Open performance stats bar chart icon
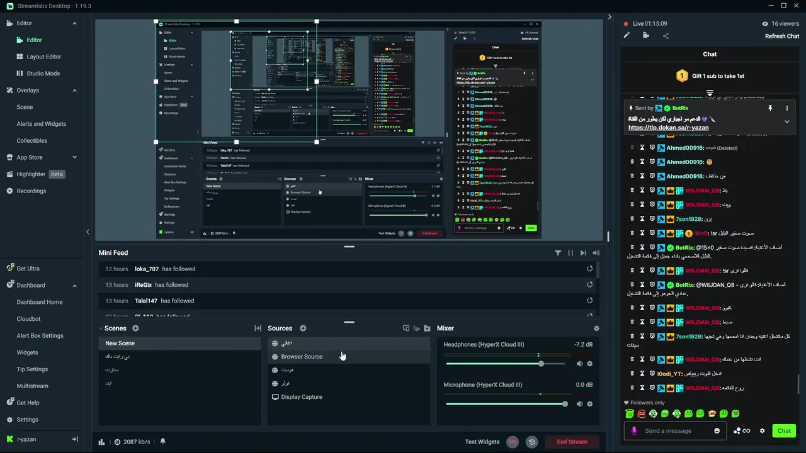The image size is (806, 453). (x=101, y=442)
